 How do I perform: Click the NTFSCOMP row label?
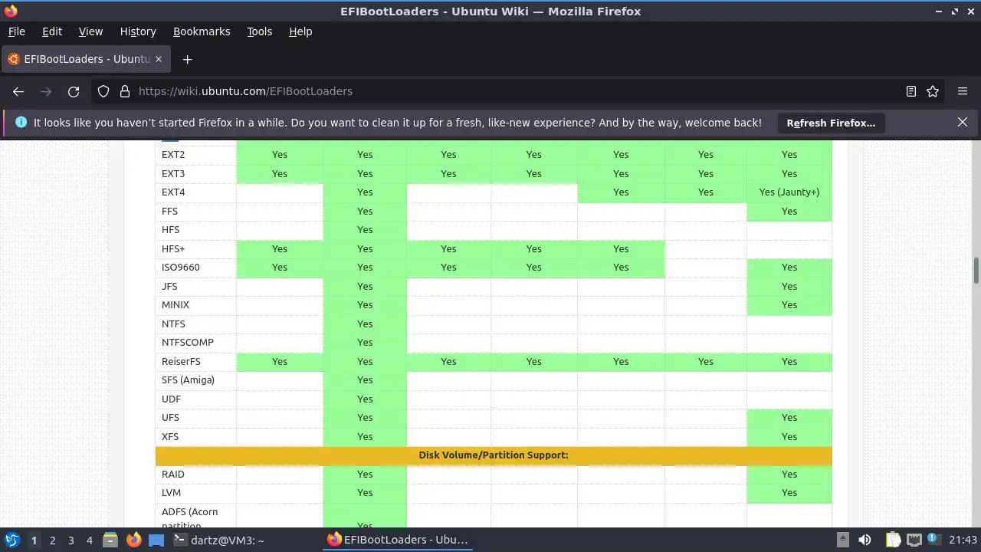click(x=188, y=343)
